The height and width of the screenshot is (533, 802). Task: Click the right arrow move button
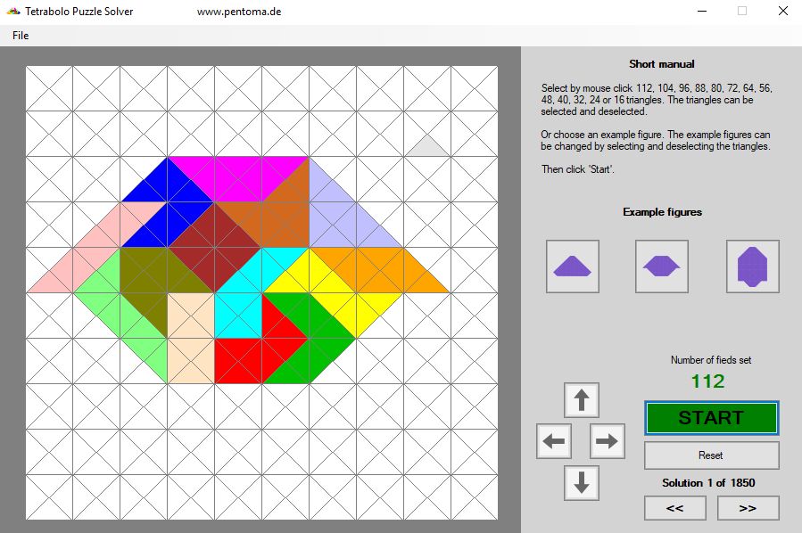[x=608, y=441]
